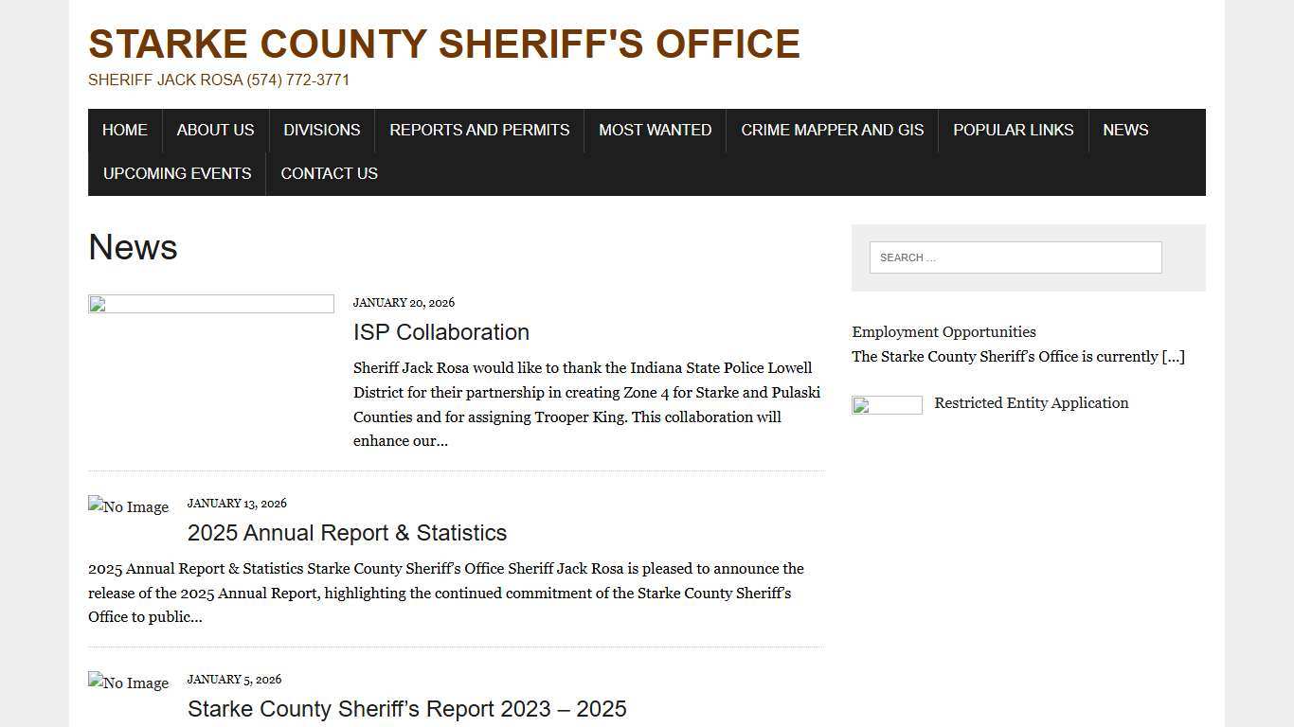Open the 2025 Annual Report & Statistics article
Image resolution: width=1294 pixels, height=727 pixels.
pos(347,533)
